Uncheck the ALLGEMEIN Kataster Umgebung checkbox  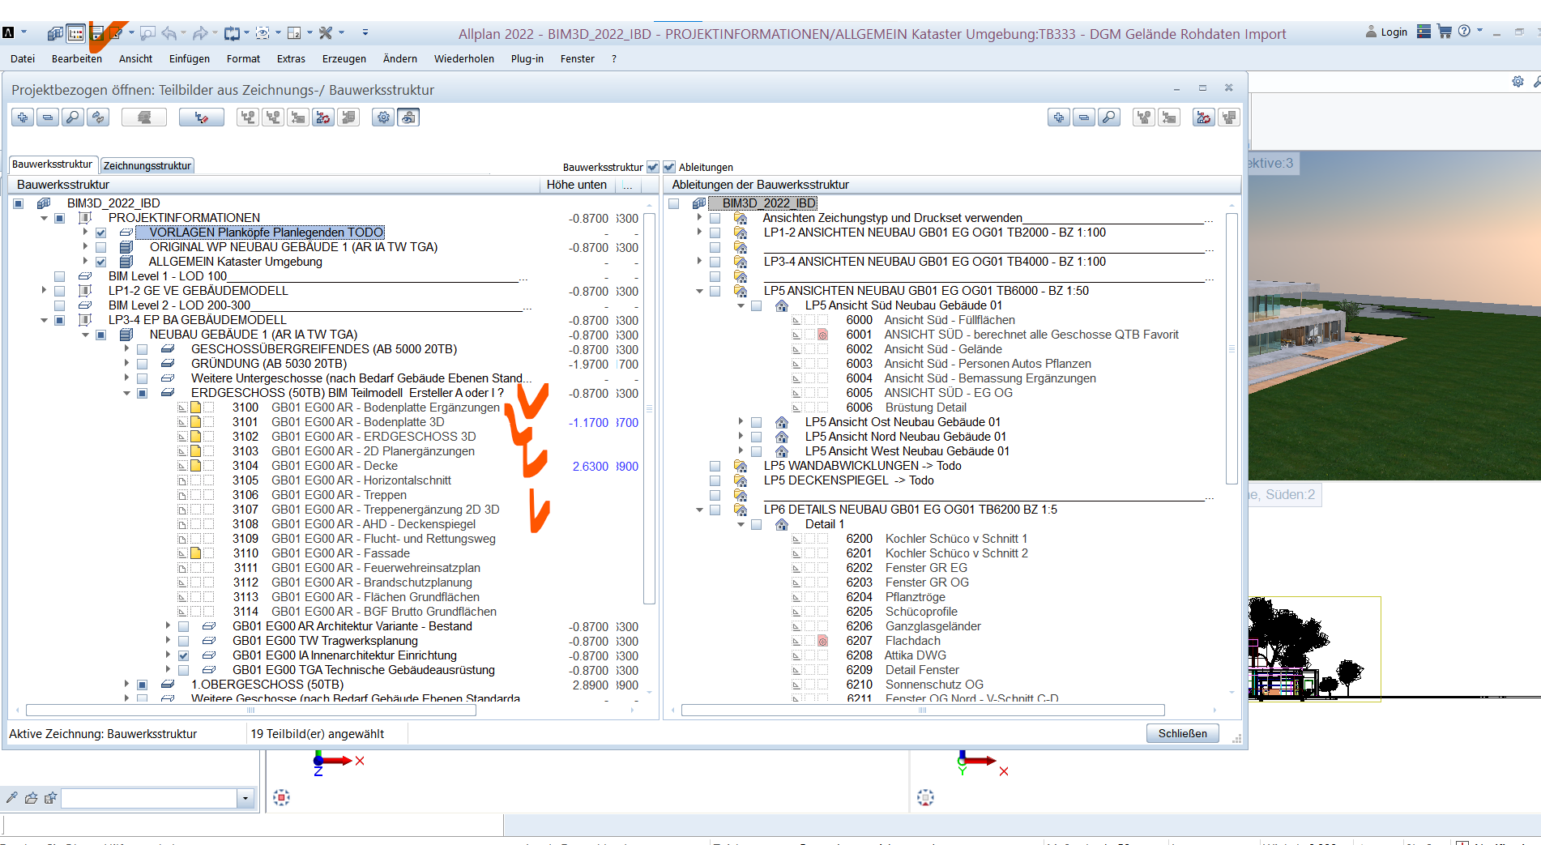[x=101, y=262]
